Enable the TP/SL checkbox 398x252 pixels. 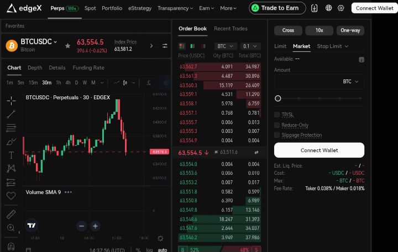click(277, 115)
